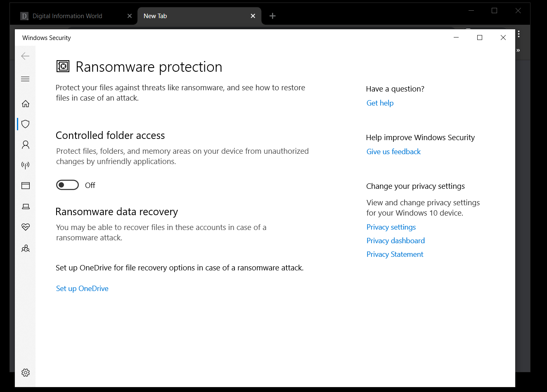Open Device security from the sidebar
Image resolution: width=547 pixels, height=392 pixels.
pyautogui.click(x=25, y=206)
